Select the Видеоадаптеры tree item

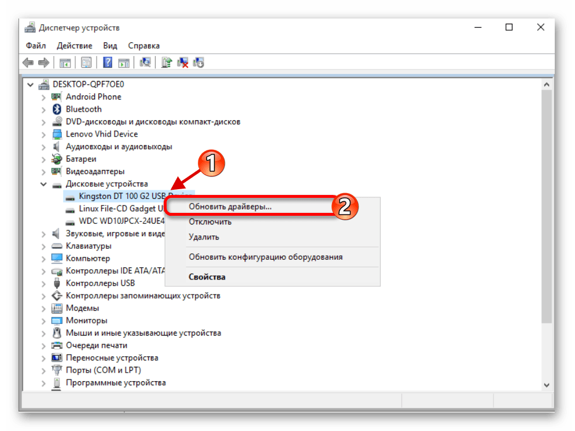coord(95,171)
